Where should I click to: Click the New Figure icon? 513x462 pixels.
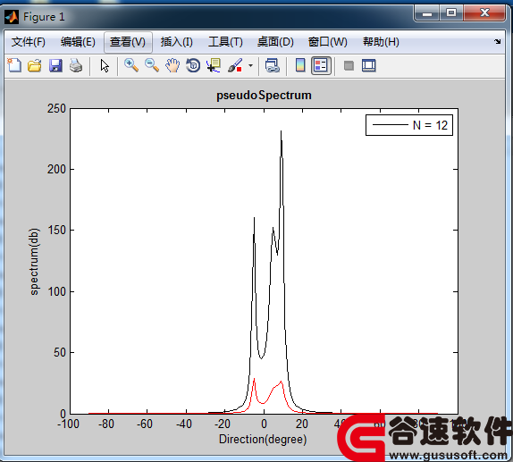(x=14, y=65)
